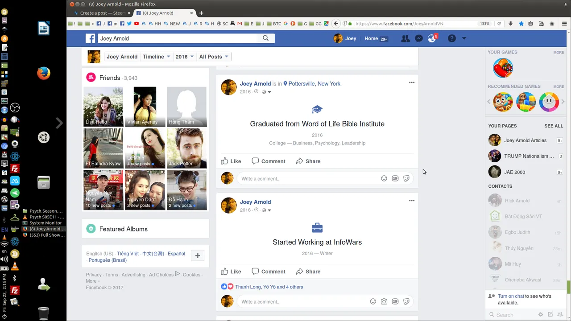Open the Quick Help question mark icon
The height and width of the screenshot is (321, 571).
[x=451, y=38]
